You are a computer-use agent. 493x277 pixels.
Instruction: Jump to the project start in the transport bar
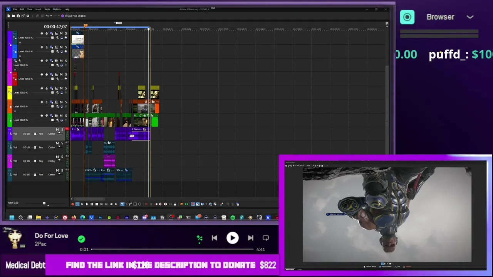pyautogui.click(x=101, y=204)
